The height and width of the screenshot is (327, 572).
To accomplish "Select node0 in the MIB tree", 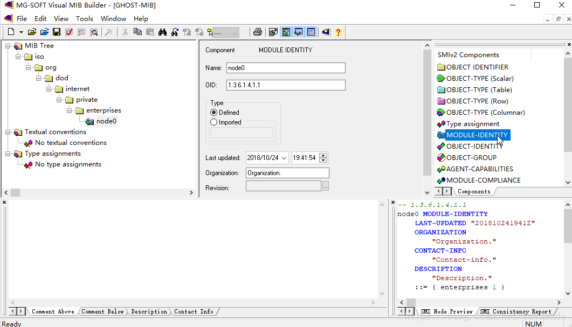I will click(x=106, y=121).
